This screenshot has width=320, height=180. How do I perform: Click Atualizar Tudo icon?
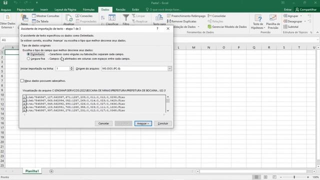click(69, 18)
